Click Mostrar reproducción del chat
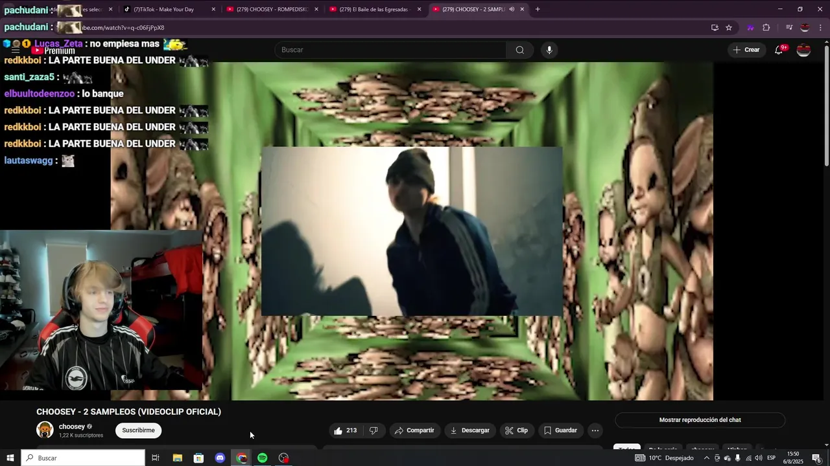The image size is (830, 466). tap(700, 420)
